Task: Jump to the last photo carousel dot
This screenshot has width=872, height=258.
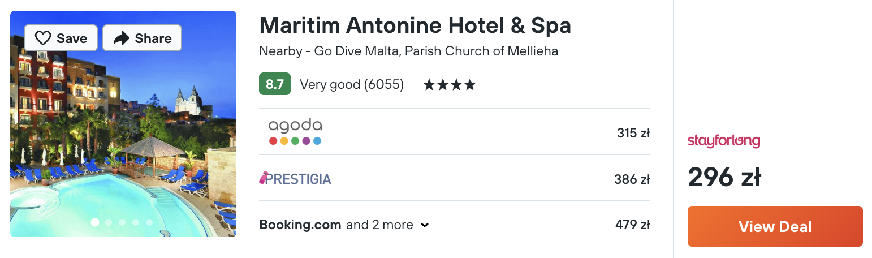Action: pyautogui.click(x=149, y=222)
